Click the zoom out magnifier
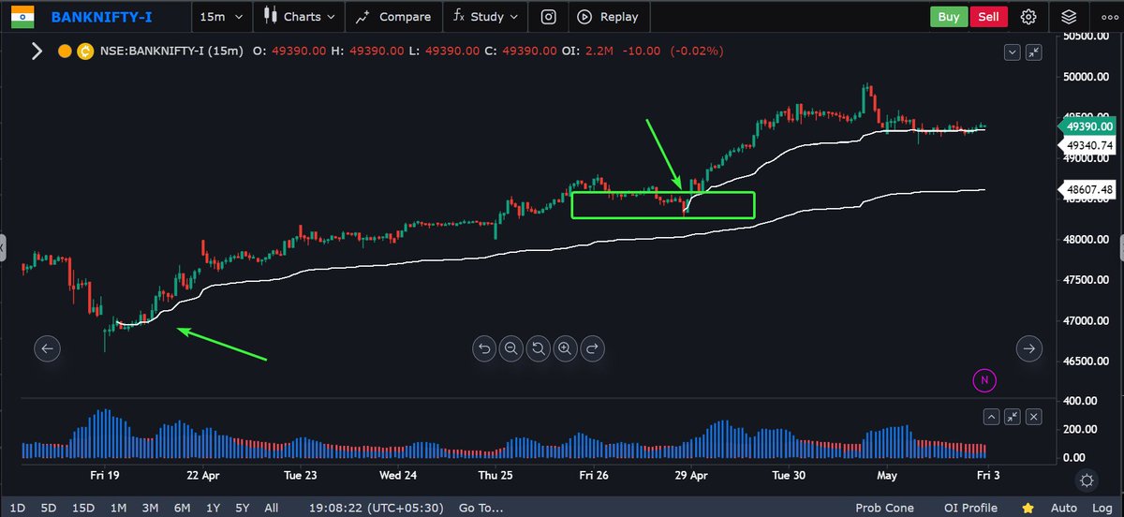 point(511,348)
